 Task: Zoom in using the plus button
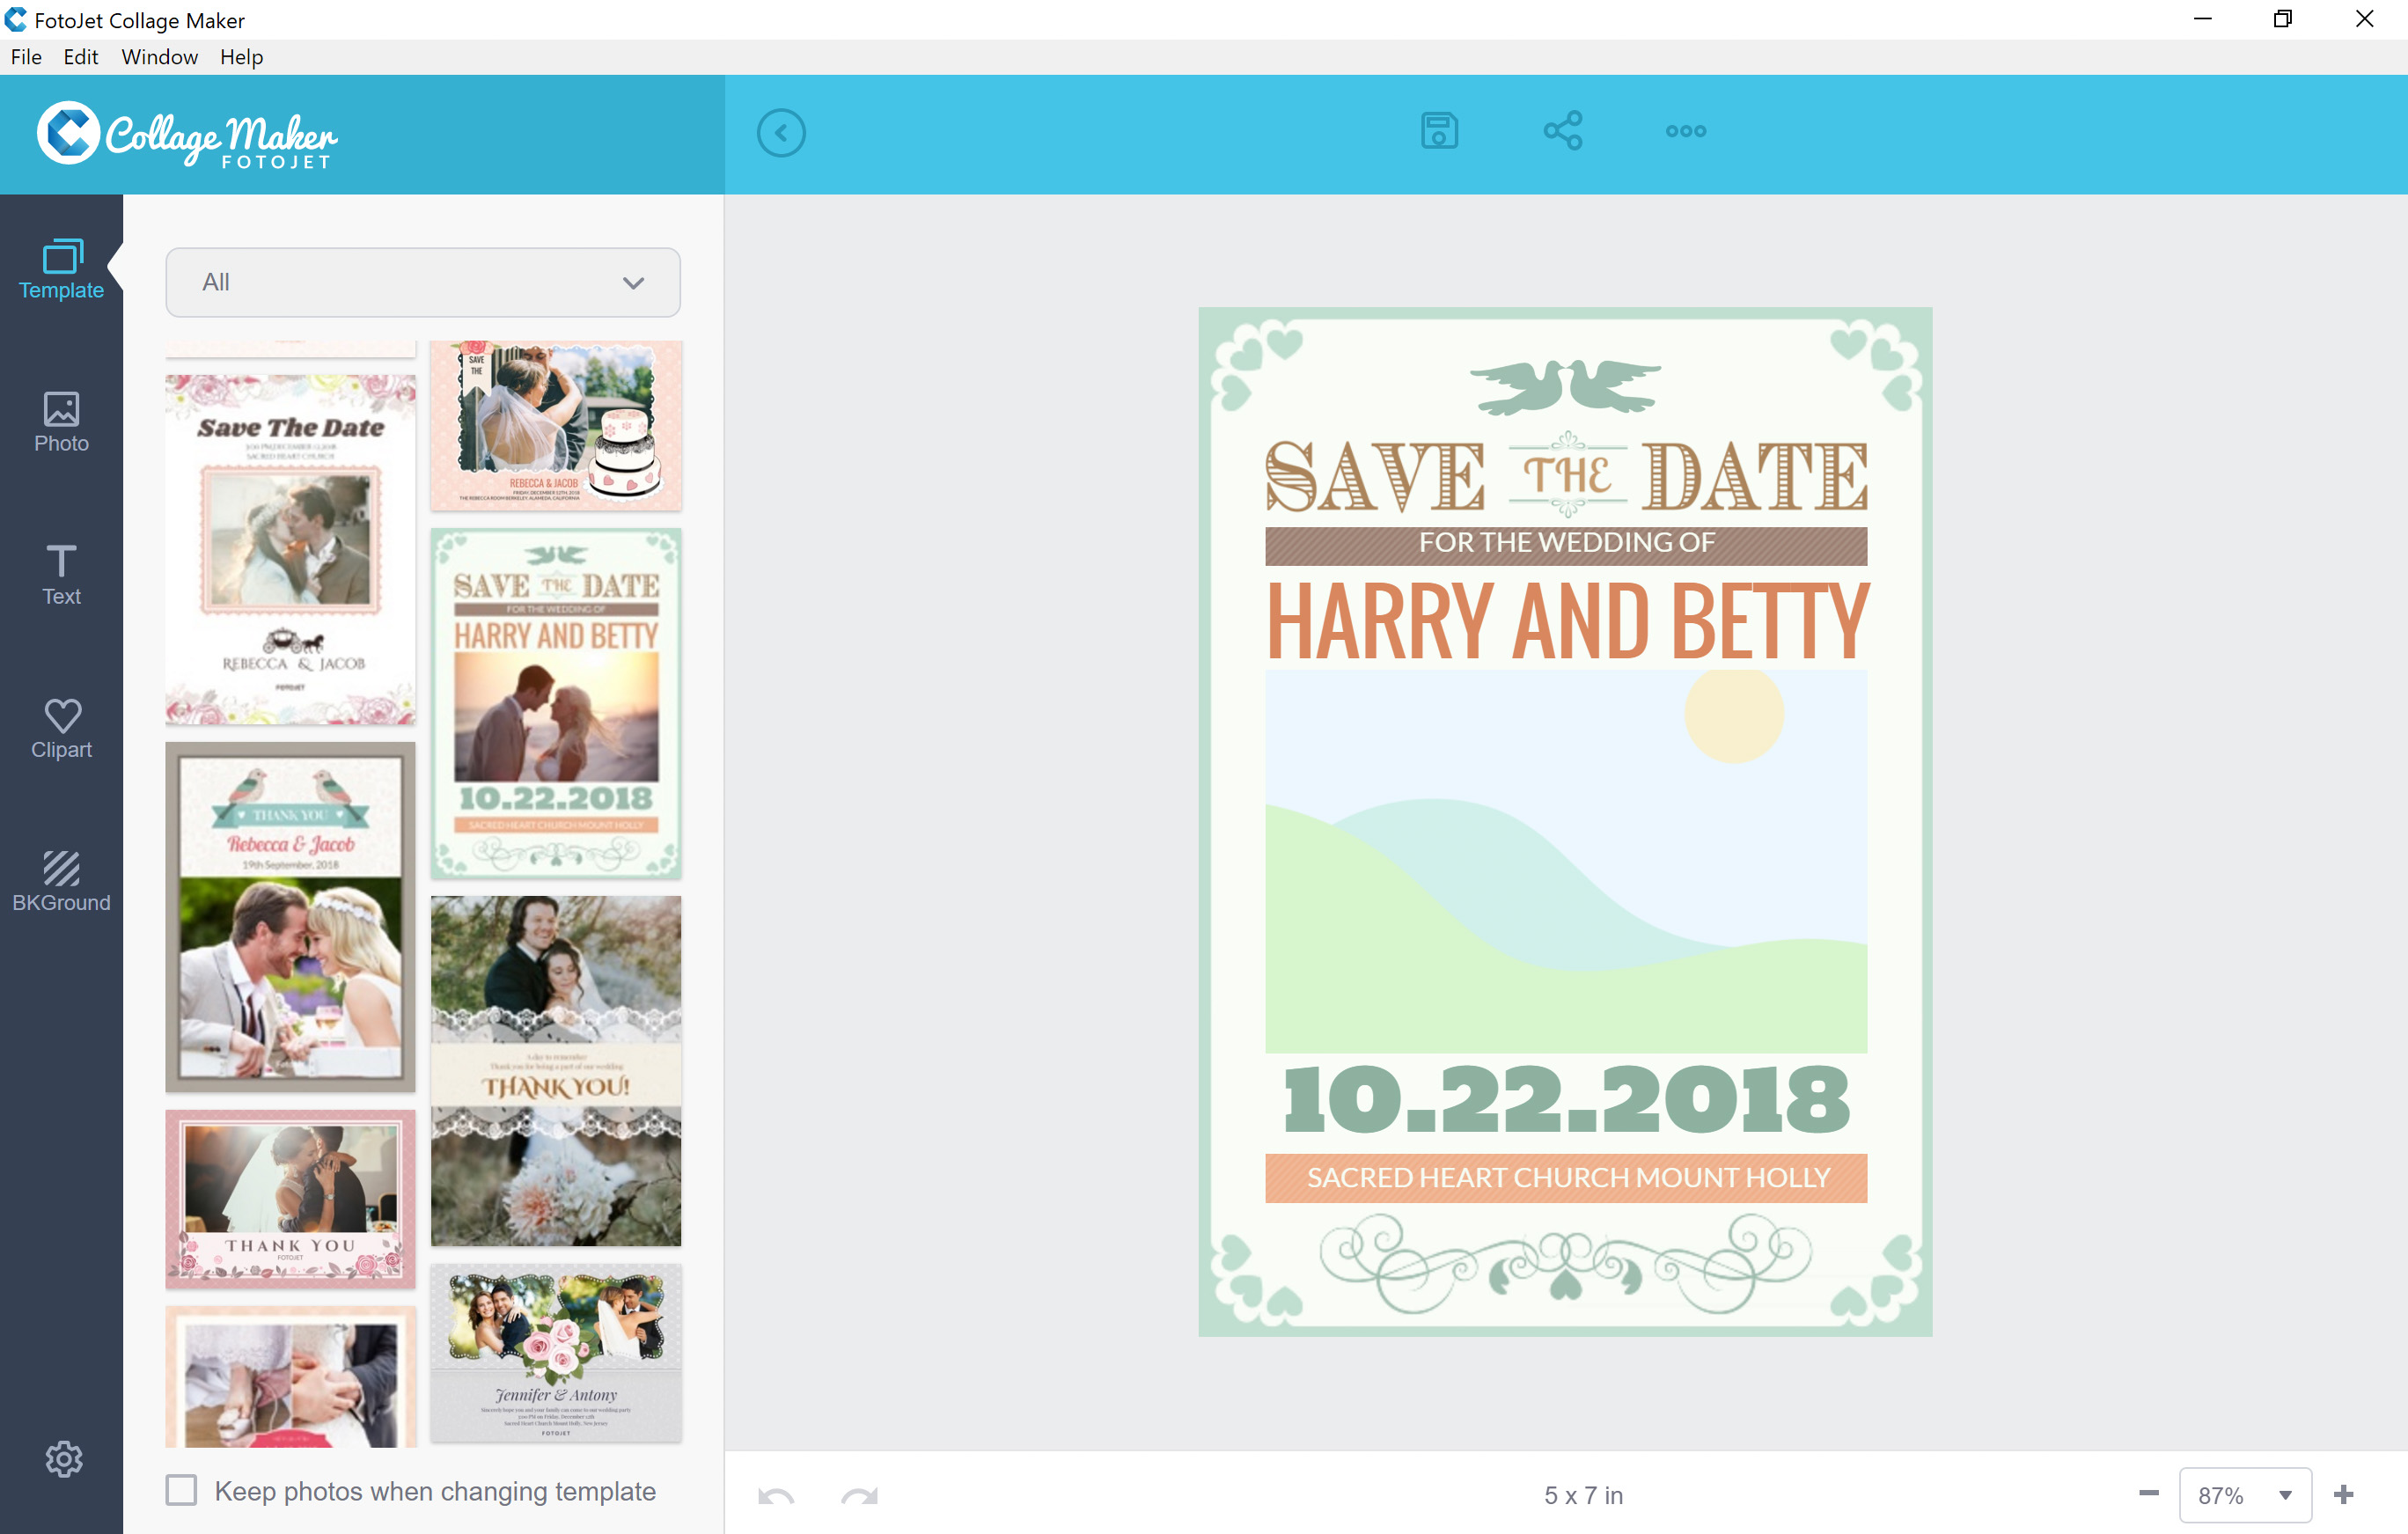2343,1495
